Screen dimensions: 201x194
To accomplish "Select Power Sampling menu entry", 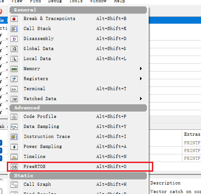I will [x=78, y=147].
